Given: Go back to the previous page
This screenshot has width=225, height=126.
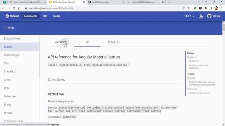Looking at the screenshot, I should tap(4, 8).
